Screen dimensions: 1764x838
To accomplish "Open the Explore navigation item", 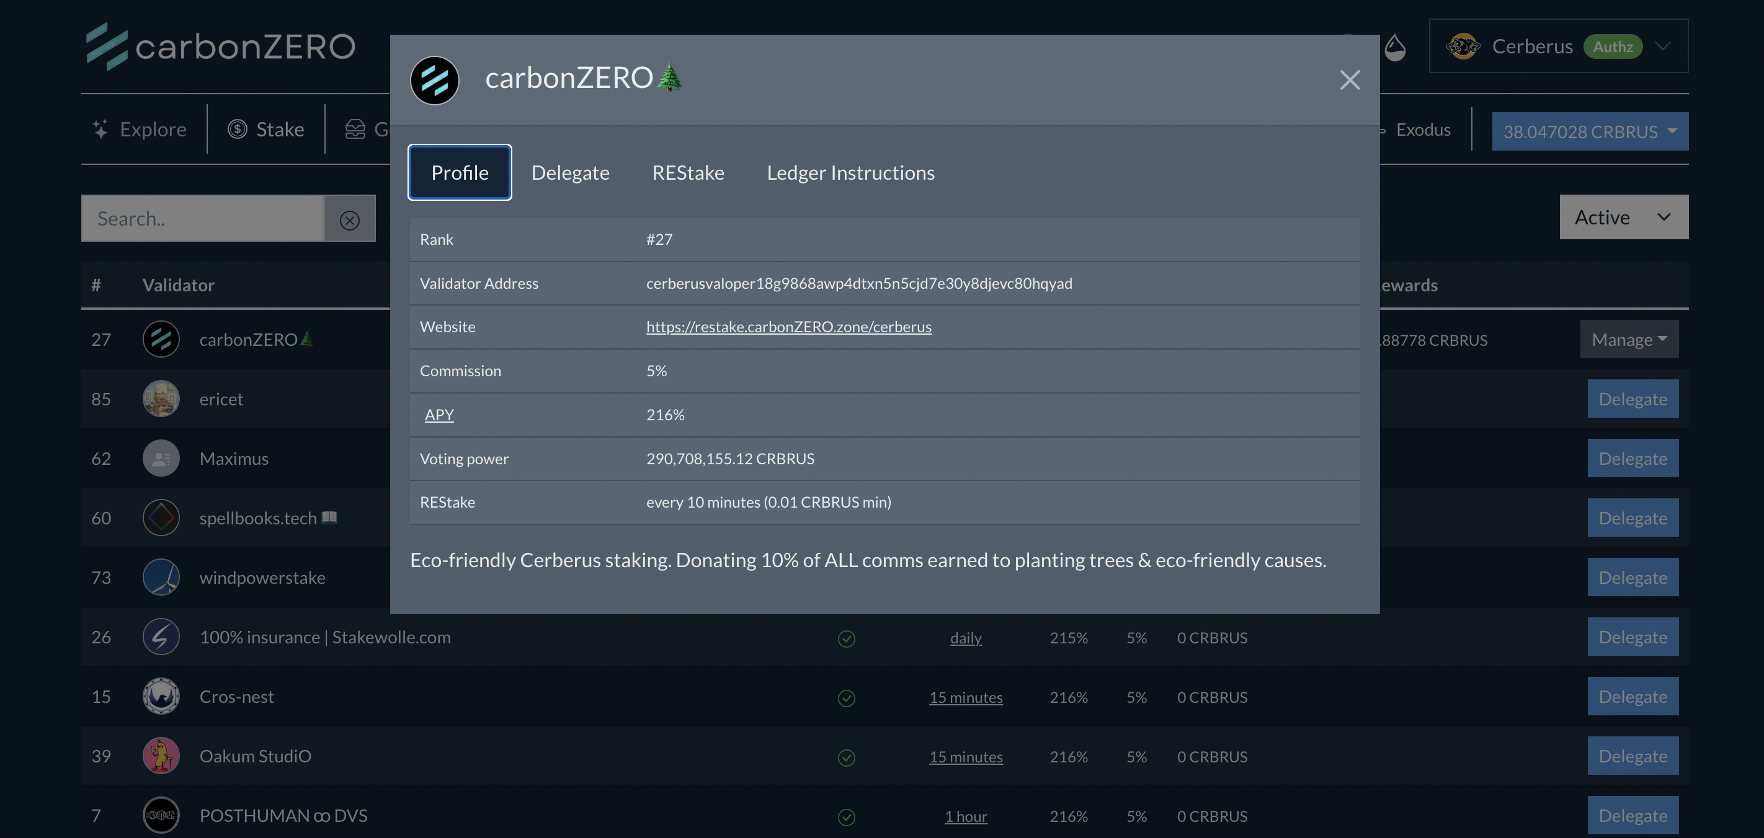I will tap(140, 130).
